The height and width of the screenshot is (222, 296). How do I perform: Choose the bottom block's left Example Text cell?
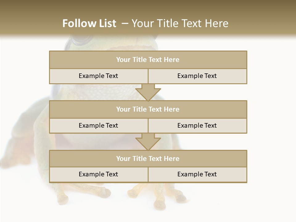99,175
